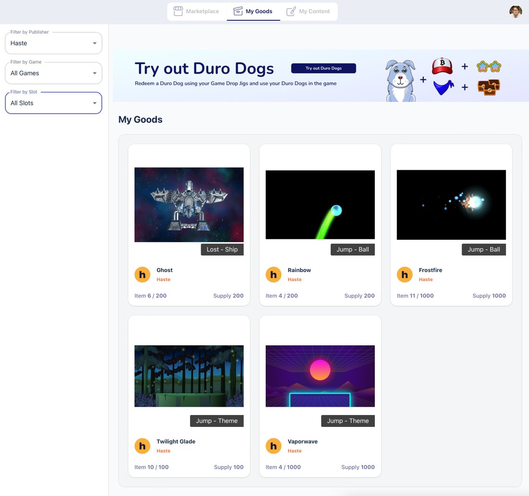This screenshot has width=529, height=496.
Task: Click the Duro Dog mascot image
Action: click(400, 81)
